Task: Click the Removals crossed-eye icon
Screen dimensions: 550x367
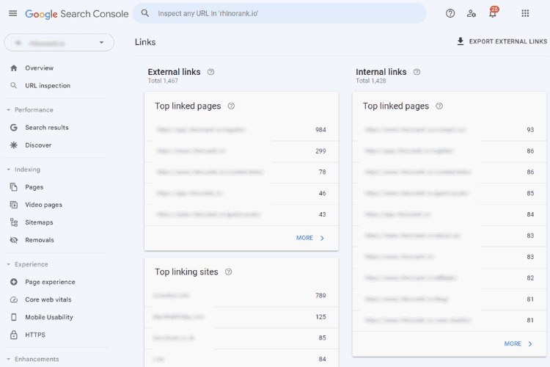Action: [x=14, y=240]
